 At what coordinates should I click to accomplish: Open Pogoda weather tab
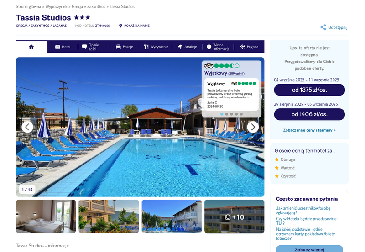click(249, 47)
